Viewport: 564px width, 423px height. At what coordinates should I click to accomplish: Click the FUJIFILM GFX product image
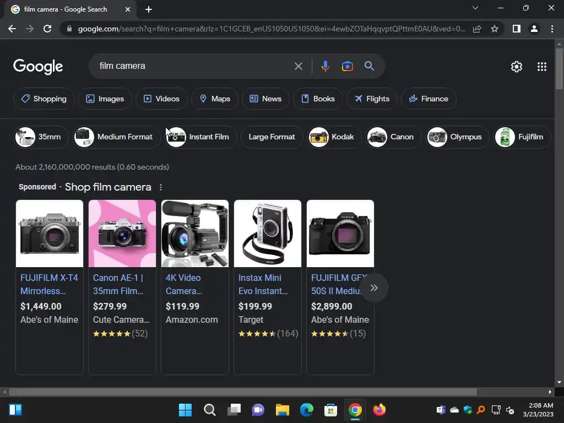click(x=340, y=234)
